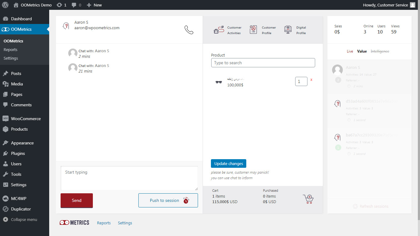Screen dimensions: 420x236
Task: Remove the product with the red x
Action: [311, 80]
